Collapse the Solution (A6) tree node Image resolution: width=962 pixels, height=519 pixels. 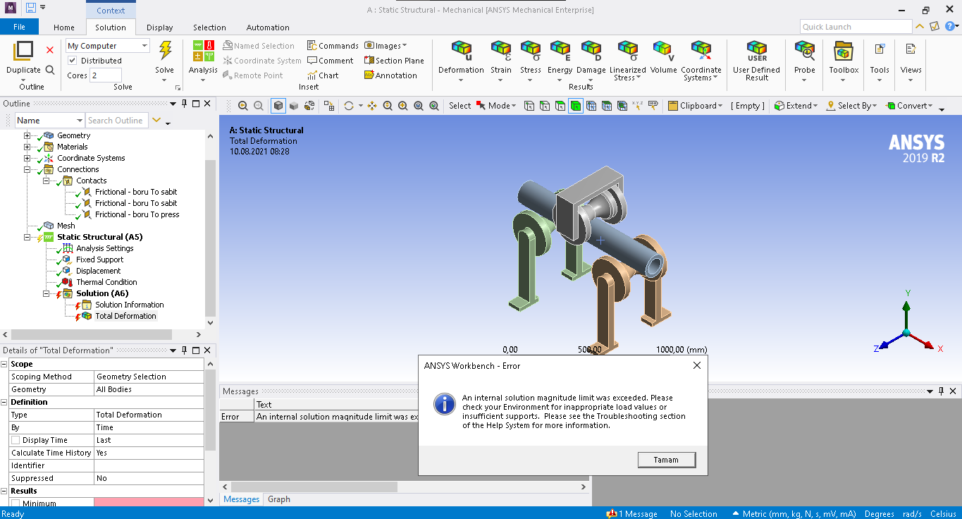click(47, 293)
